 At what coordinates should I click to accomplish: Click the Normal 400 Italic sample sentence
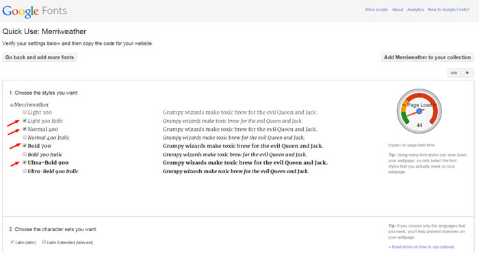(234, 138)
